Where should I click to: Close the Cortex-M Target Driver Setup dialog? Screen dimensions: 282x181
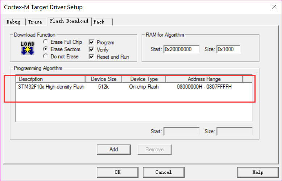[274, 7]
